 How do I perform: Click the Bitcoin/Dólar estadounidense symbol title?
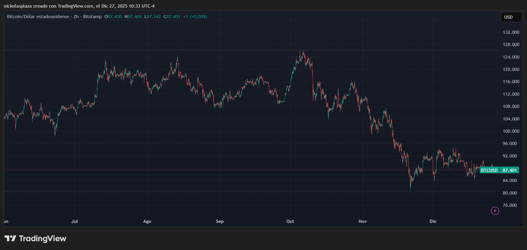tap(38, 17)
